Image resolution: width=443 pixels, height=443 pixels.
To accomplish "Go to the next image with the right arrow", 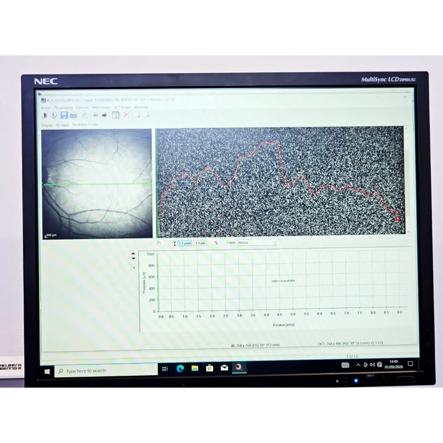I will tap(105, 115).
